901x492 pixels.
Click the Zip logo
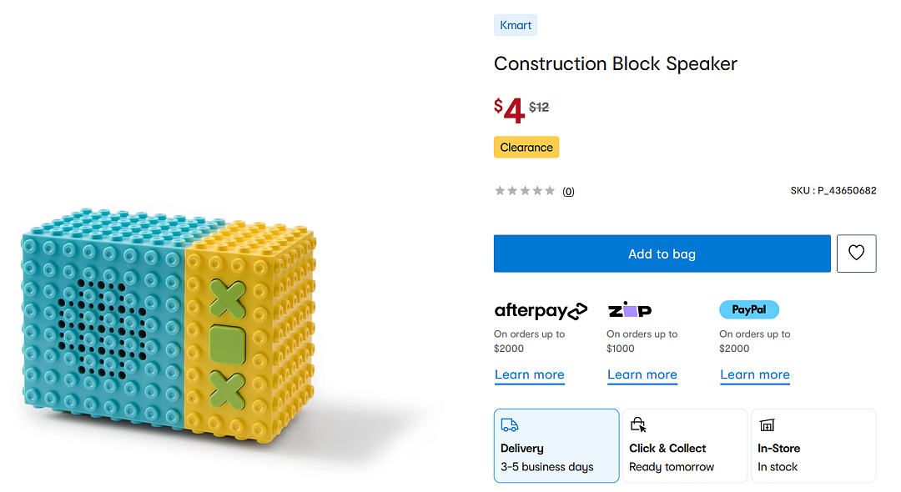pyautogui.click(x=630, y=310)
